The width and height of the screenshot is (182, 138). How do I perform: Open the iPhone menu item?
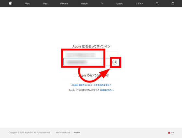(x=64, y=4)
